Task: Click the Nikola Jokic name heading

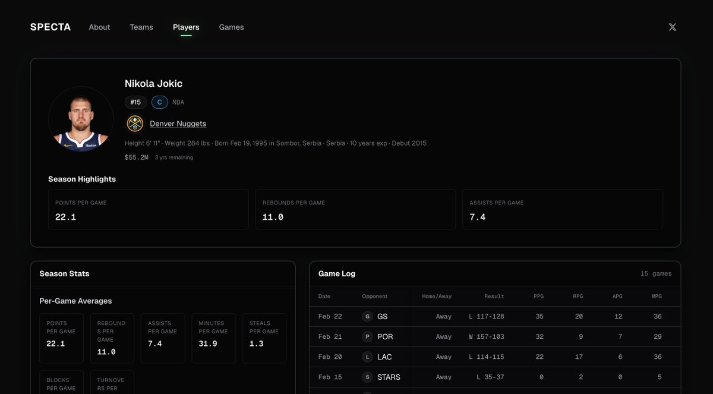Action: click(153, 83)
